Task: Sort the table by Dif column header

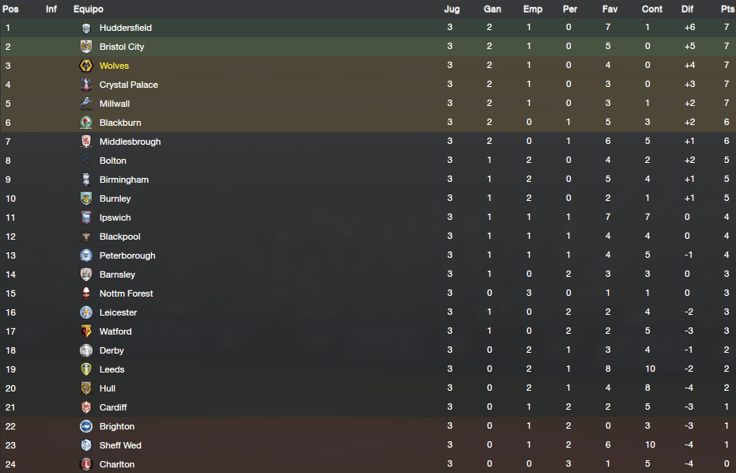Action: (687, 9)
